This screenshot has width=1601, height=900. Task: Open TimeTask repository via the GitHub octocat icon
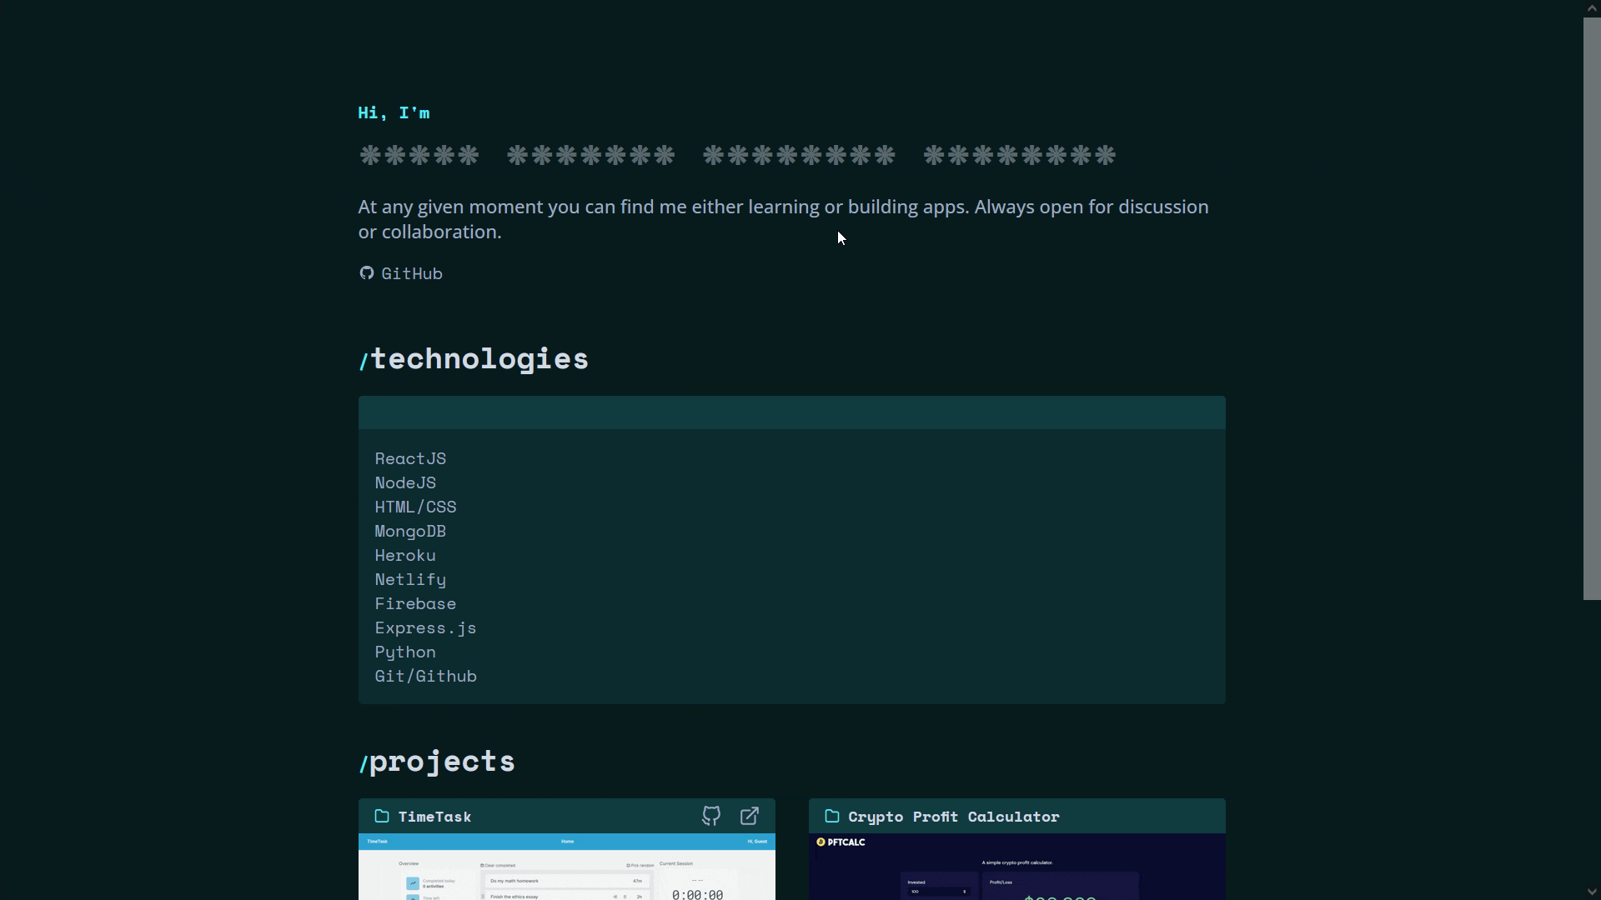(x=710, y=817)
